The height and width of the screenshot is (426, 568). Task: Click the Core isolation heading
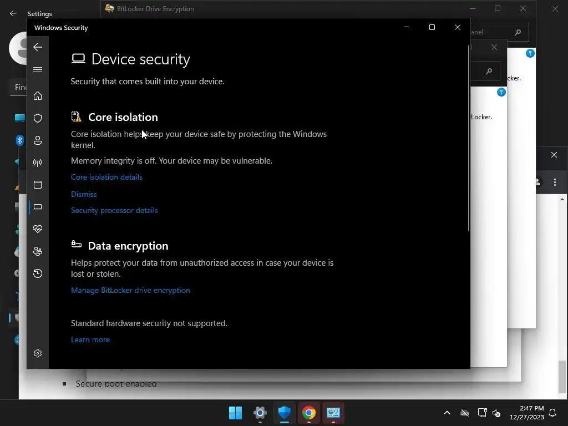pos(123,117)
